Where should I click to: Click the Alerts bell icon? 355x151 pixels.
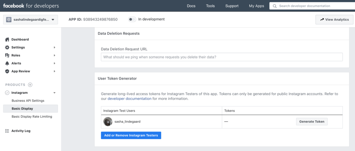(7, 63)
